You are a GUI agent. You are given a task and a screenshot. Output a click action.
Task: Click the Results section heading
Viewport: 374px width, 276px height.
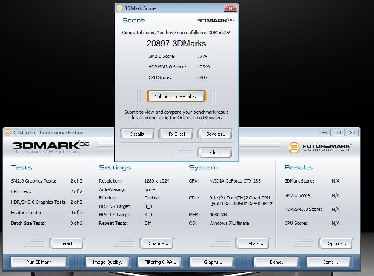pos(298,167)
